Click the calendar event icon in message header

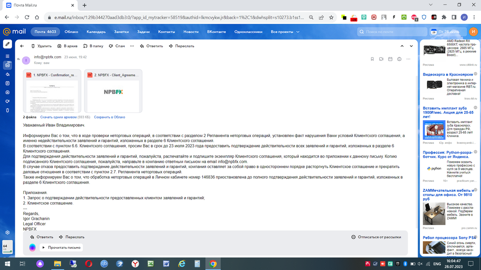point(390,59)
